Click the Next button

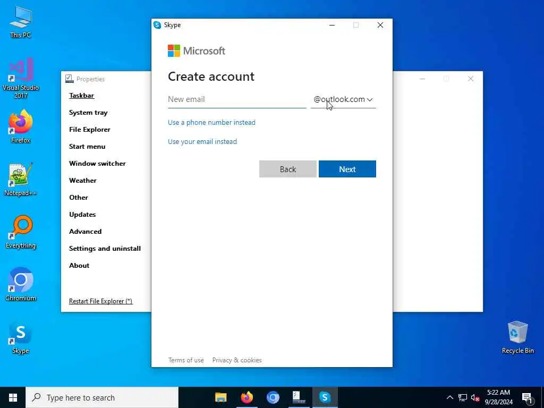[x=347, y=169]
